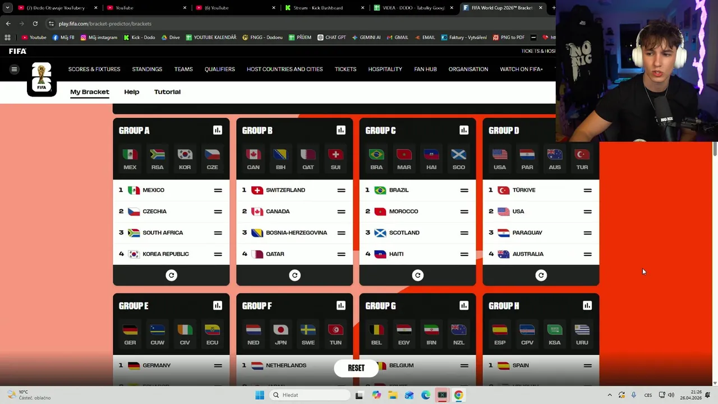Select URU flag tile in Group H
This screenshot has height=404, width=718.
click(x=582, y=335)
